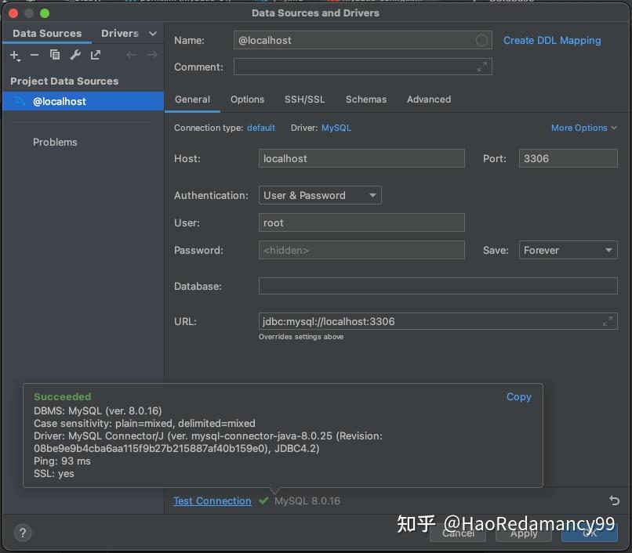
Task: Remove the selected data source with minus icon
Action: click(x=35, y=55)
